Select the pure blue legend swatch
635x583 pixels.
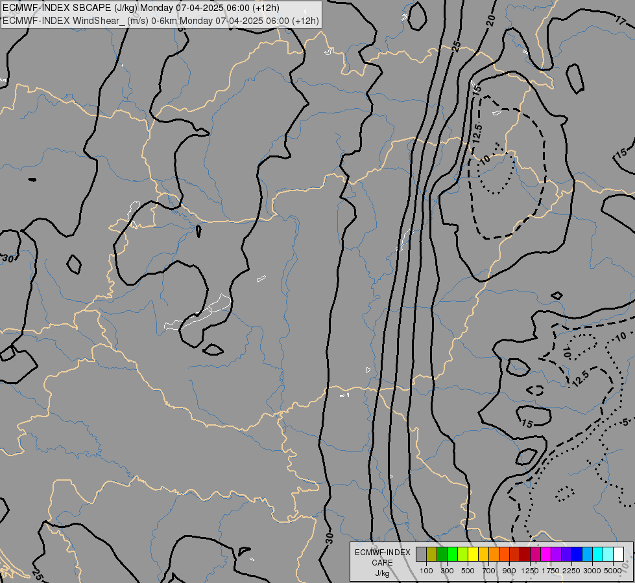pyautogui.click(x=577, y=554)
